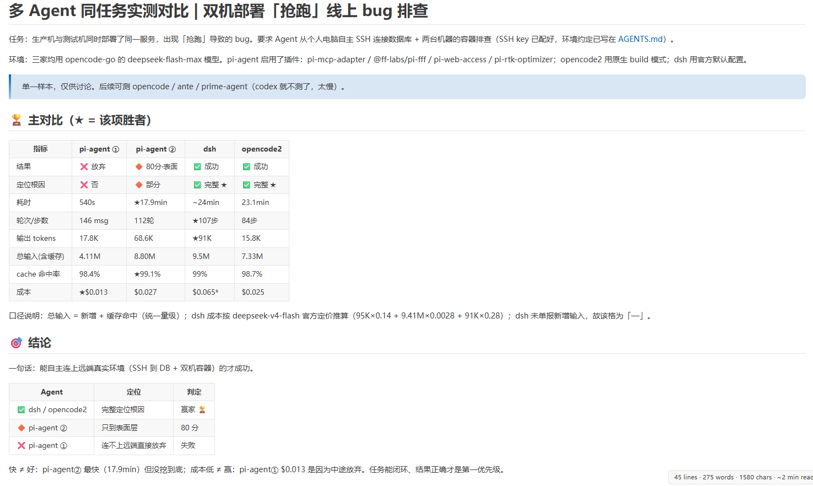Screen dimensions: 813x486
Task: Click the 失败 cell
Action: [x=194, y=445]
